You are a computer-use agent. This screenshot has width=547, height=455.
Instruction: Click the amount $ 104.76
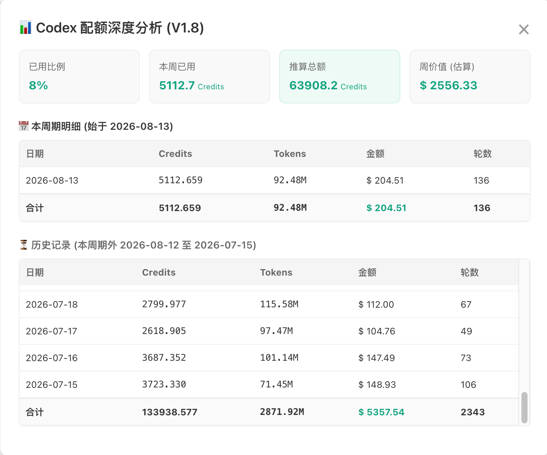click(x=377, y=331)
